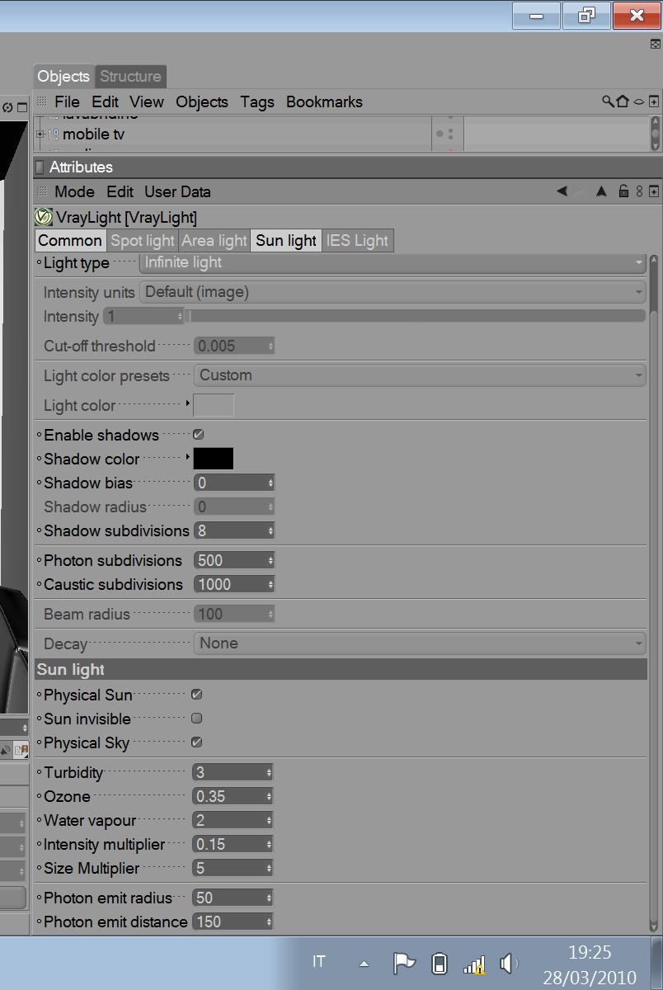The height and width of the screenshot is (990, 663).
Task: Click the Caustic subdivisions value field
Action: click(234, 584)
